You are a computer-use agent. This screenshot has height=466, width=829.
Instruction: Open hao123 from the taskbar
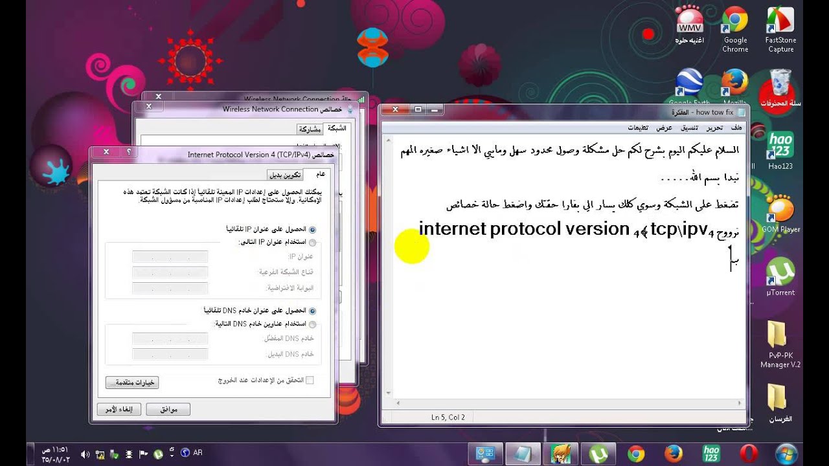pos(711,454)
